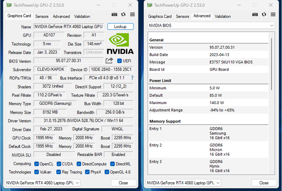Click the BIOS Version field 95.07.27.00.31
The height and width of the screenshot is (191, 282).
[x=68, y=61]
